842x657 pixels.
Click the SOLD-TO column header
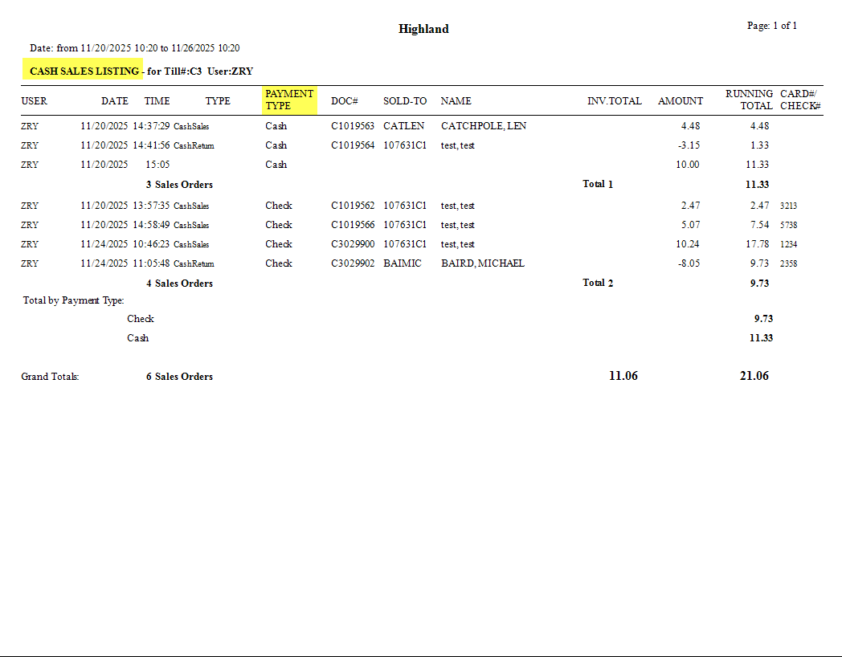pos(405,100)
